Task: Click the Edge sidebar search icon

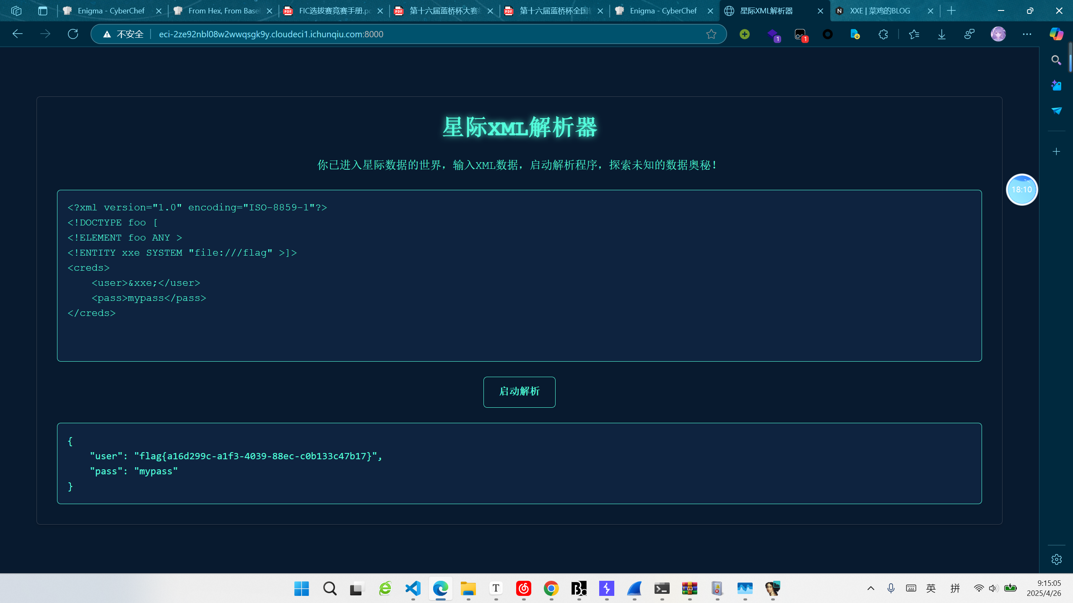Action: (x=1056, y=60)
